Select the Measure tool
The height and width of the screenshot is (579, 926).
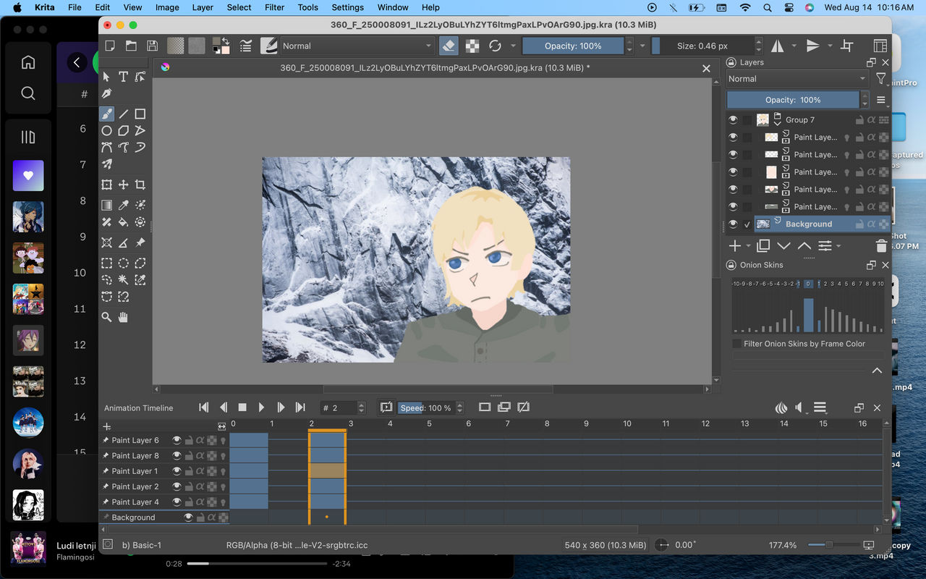123,242
